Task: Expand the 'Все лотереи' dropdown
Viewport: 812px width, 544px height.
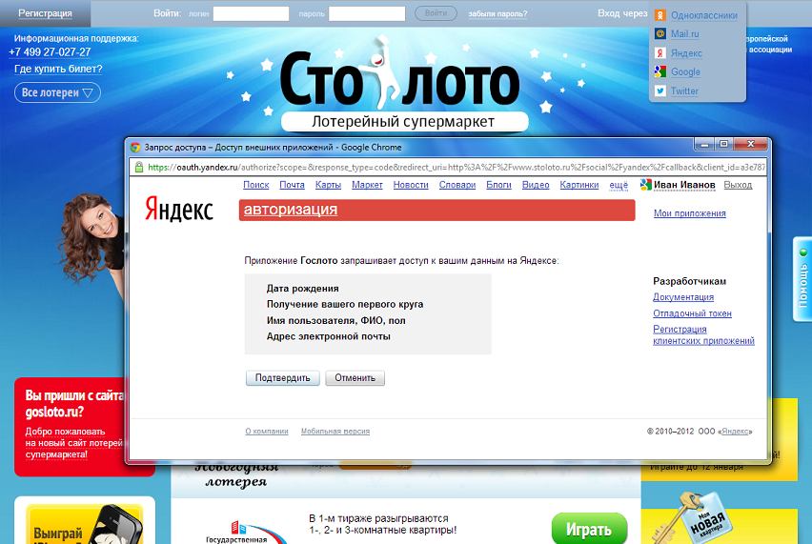Action: pos(57,92)
